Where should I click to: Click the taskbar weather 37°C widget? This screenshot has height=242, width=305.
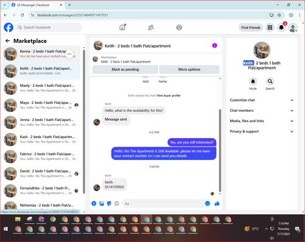pos(252,229)
